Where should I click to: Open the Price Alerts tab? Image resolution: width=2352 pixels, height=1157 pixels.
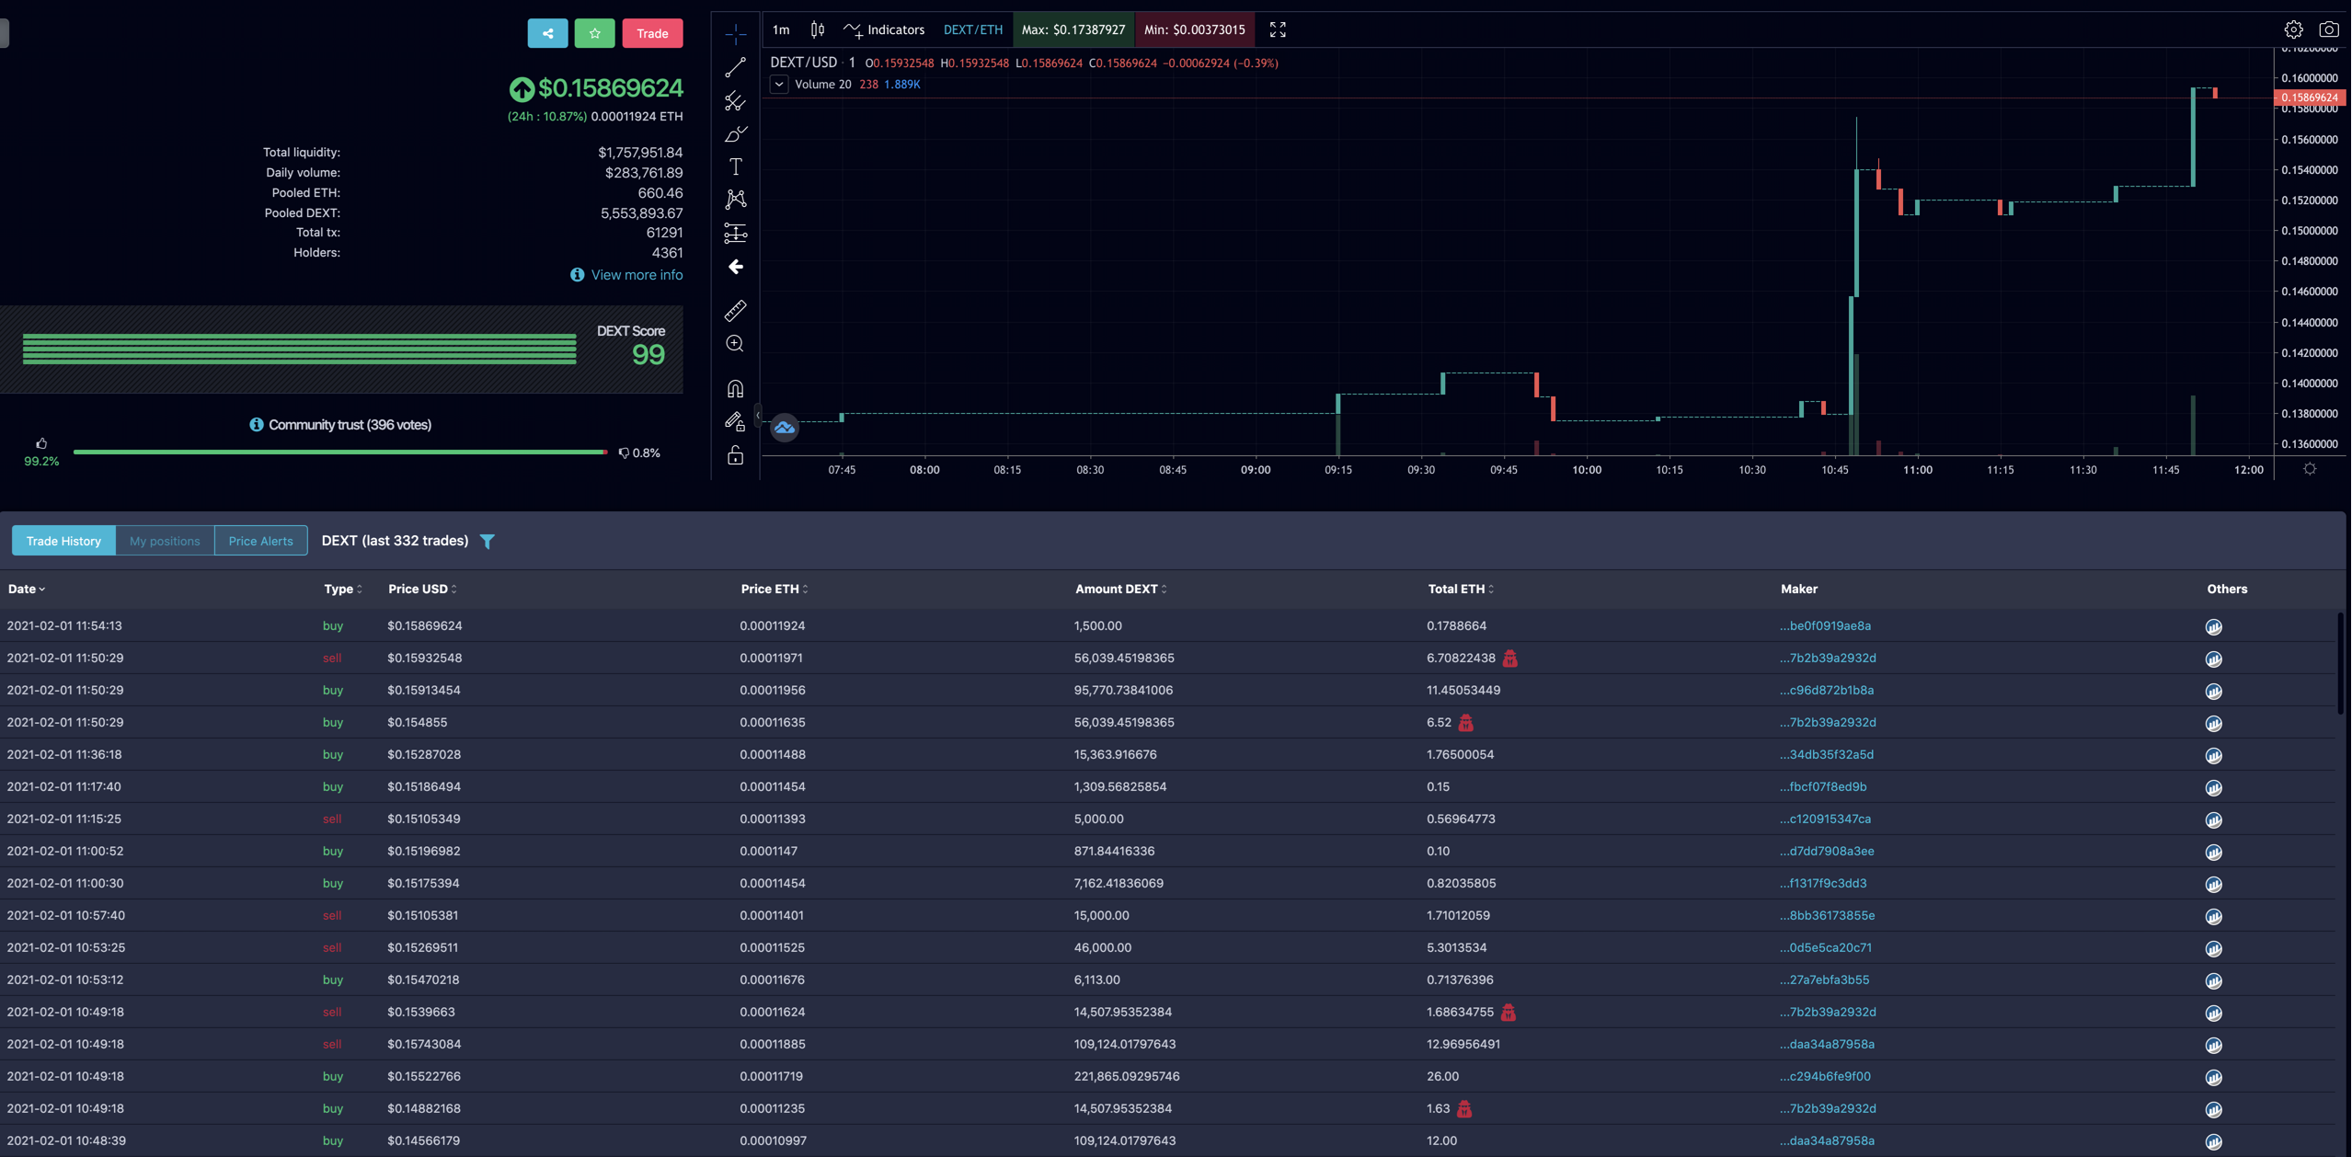click(260, 541)
